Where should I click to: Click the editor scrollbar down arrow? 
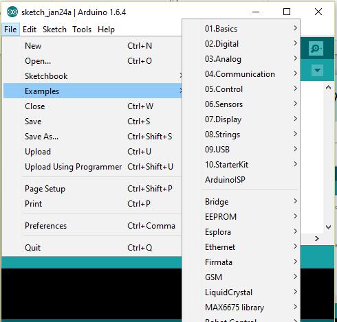[x=328, y=227]
